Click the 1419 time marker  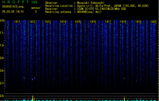tap(138, 22)
